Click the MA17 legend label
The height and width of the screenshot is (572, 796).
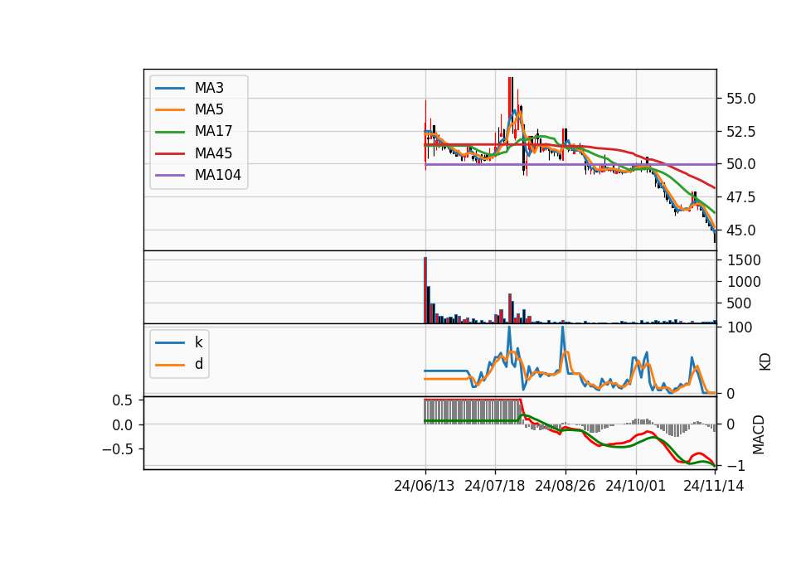point(213,132)
